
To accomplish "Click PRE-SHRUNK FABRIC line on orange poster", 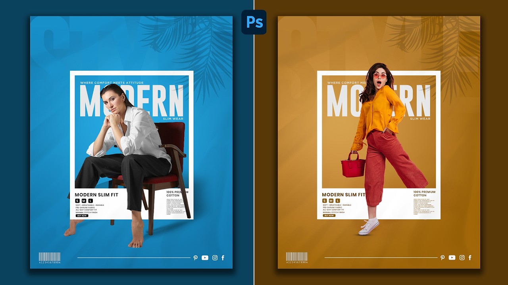I will (332, 207).
